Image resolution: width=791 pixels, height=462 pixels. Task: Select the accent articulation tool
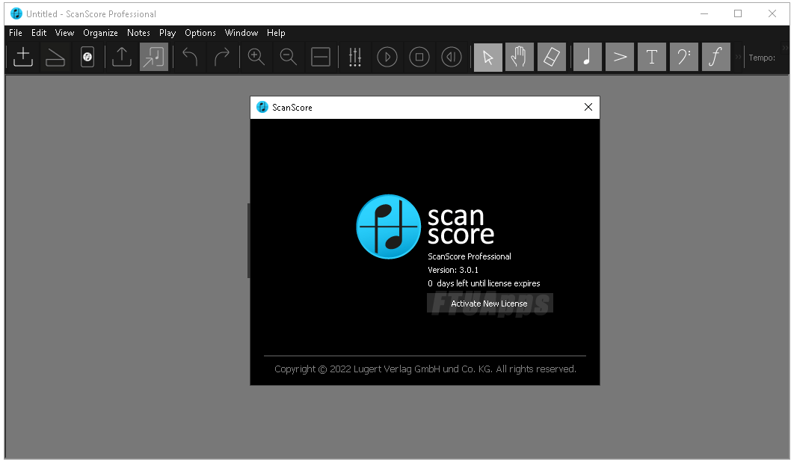point(620,57)
